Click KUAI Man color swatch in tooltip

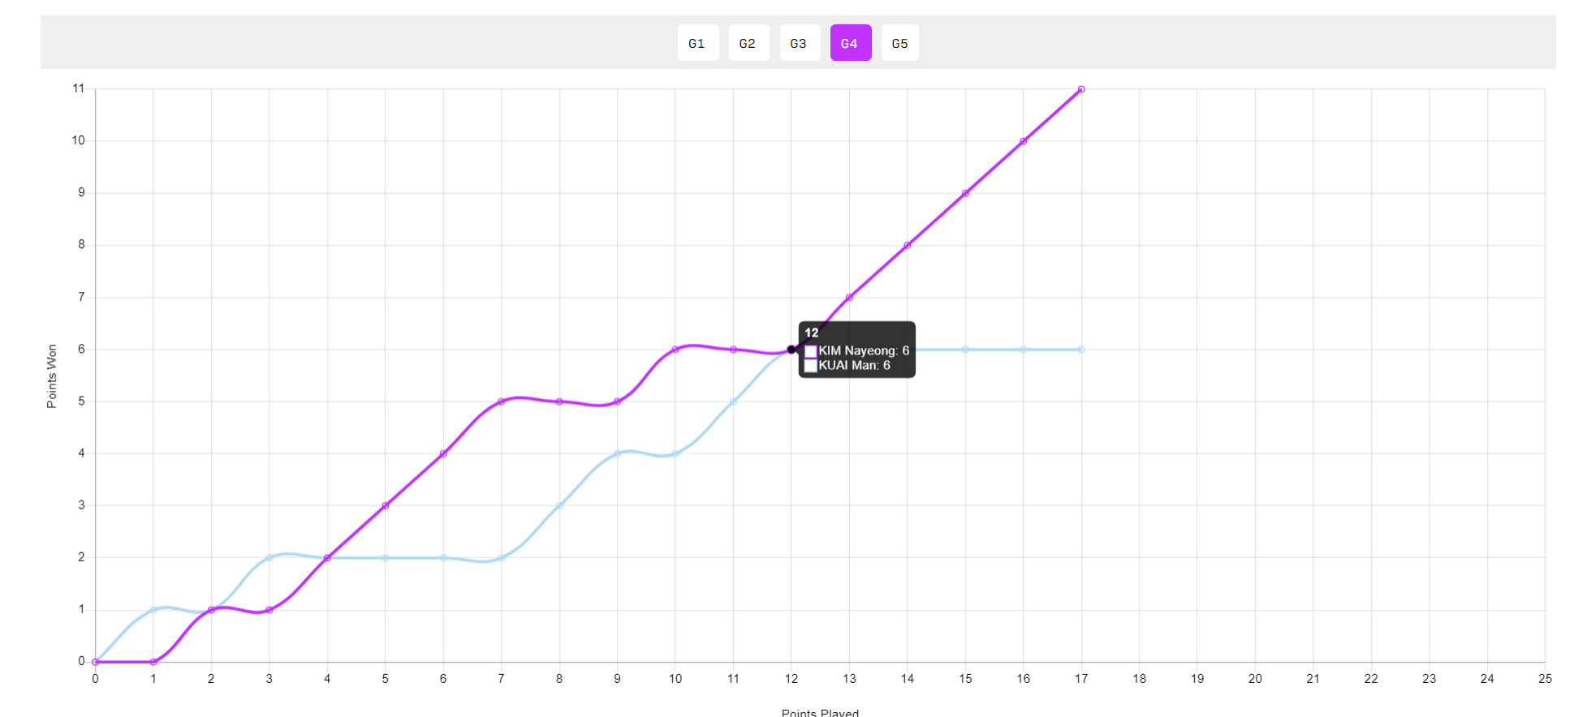[x=810, y=366]
